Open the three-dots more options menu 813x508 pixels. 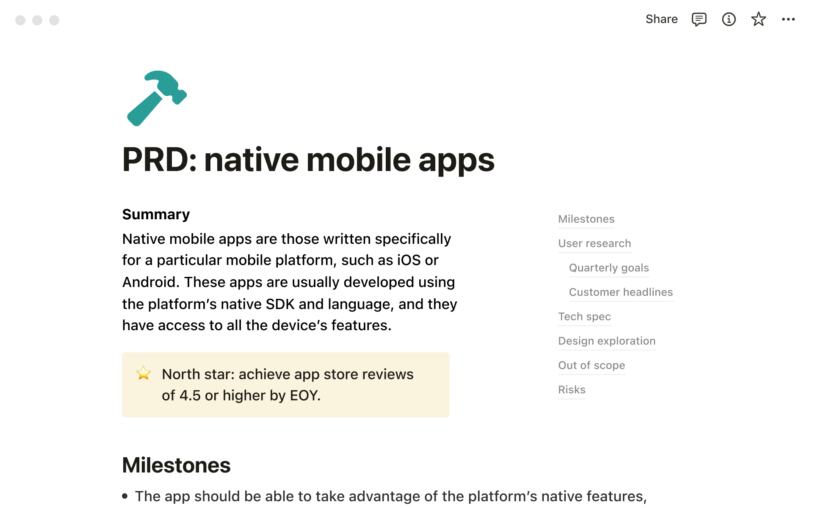click(788, 19)
